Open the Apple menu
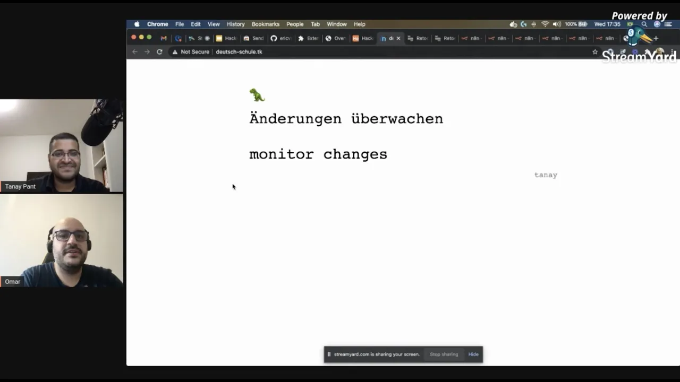This screenshot has width=680, height=382. coord(137,24)
